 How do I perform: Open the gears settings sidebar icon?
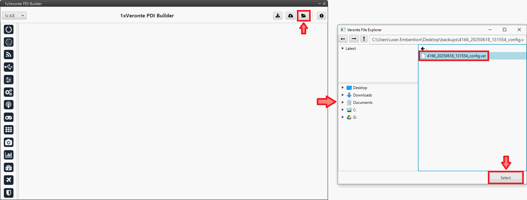9,92
